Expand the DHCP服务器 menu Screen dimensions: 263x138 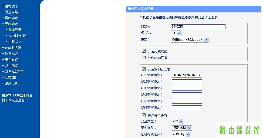click(13, 48)
